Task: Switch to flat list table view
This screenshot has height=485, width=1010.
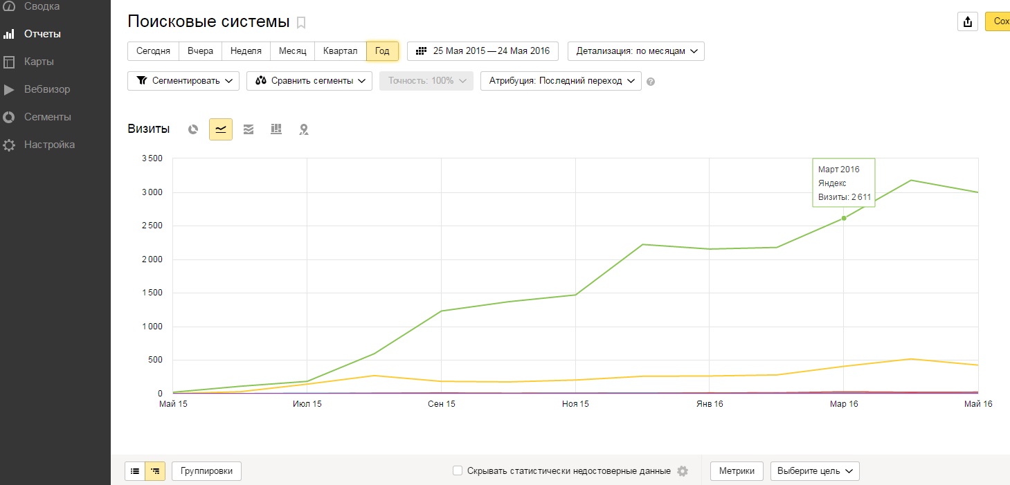Action: tap(135, 471)
